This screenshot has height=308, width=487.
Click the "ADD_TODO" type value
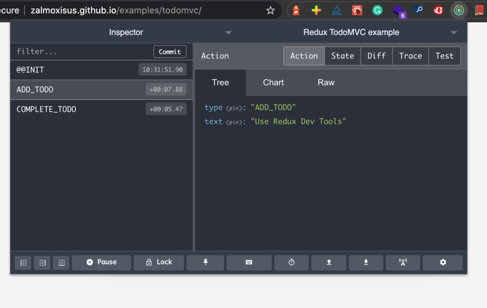pyautogui.click(x=273, y=107)
